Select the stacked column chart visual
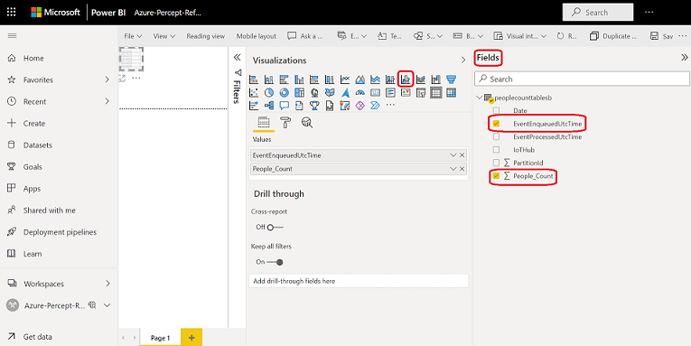This screenshot has height=346, width=691. [269, 79]
